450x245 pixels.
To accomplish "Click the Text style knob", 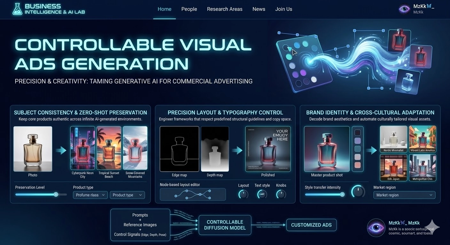I will [262, 194].
